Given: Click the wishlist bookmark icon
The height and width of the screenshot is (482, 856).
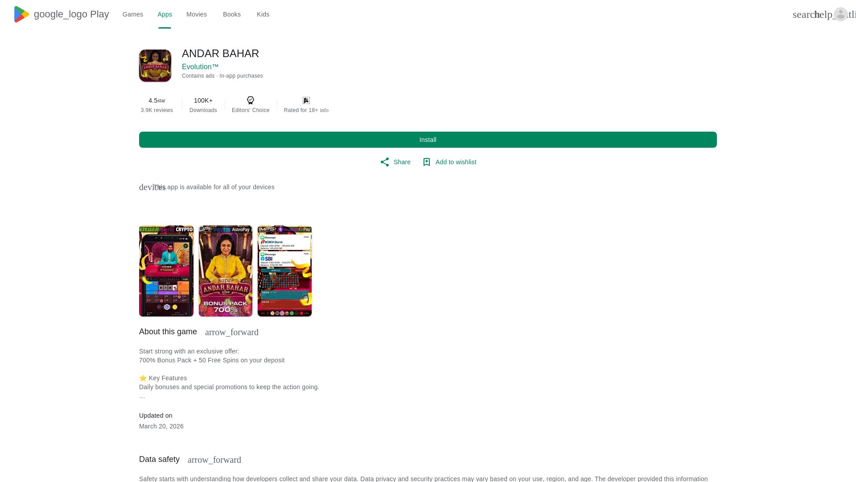Looking at the screenshot, I should pos(427,162).
